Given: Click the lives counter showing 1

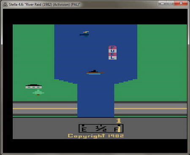Looking at the screenshot, I should click(x=119, y=121).
